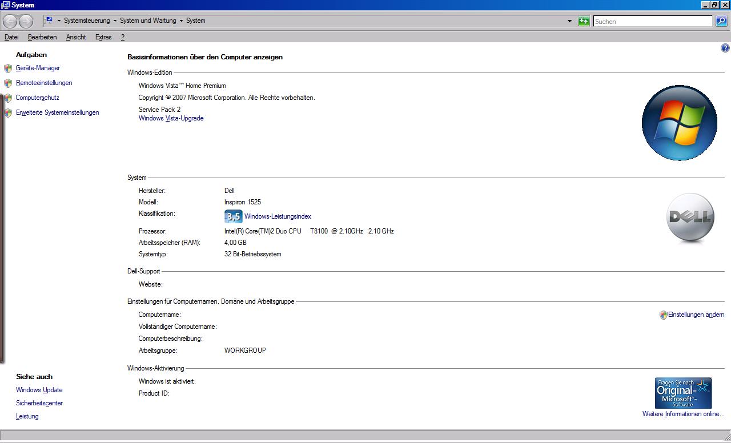The image size is (731, 443).
Task: Open the Bearbeiten menu
Action: [x=42, y=37]
